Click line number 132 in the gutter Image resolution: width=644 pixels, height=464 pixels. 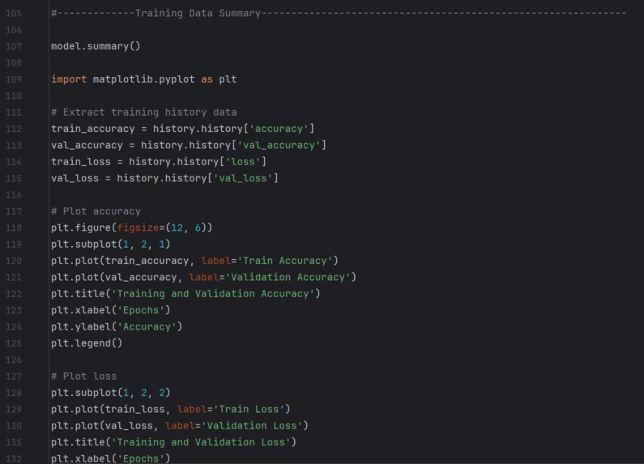pyautogui.click(x=14, y=458)
